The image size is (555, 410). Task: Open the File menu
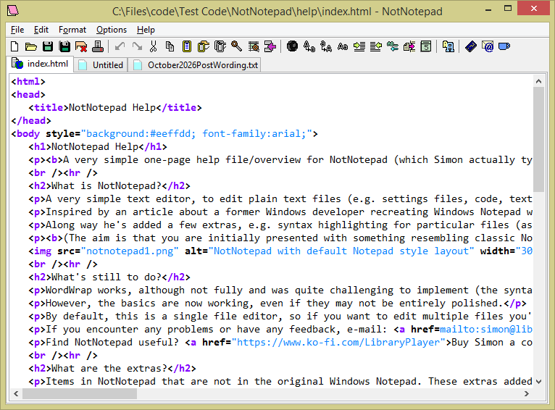pyautogui.click(x=17, y=30)
